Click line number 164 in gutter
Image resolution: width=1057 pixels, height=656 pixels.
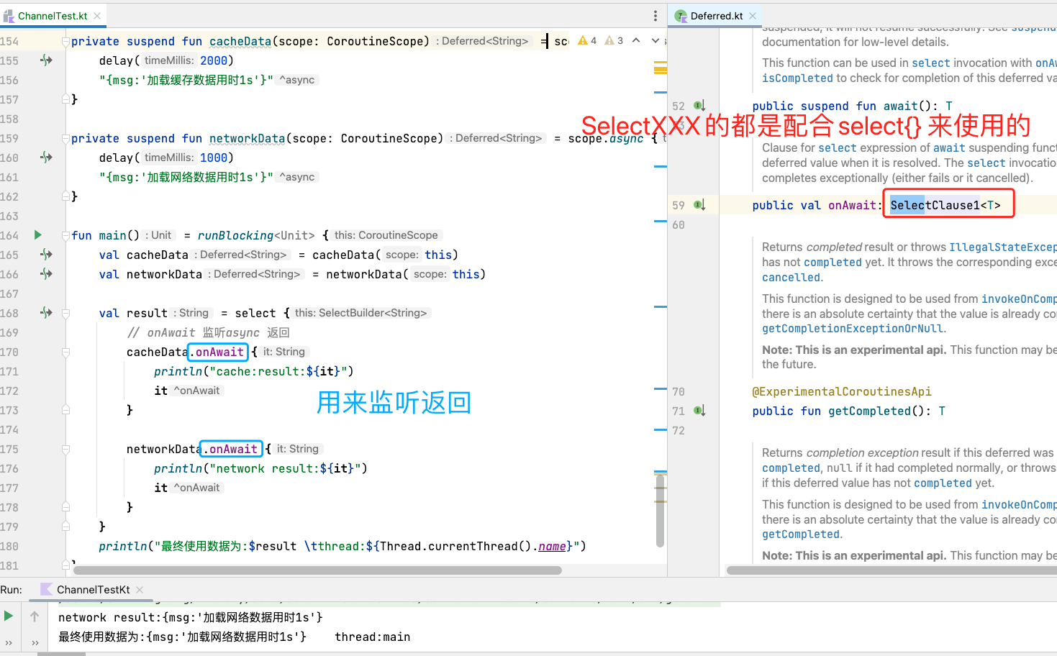tap(9, 235)
